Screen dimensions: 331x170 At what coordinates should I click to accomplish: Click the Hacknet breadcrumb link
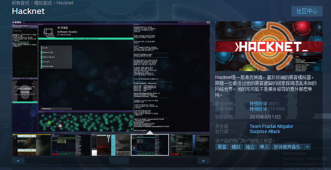coord(65,3)
